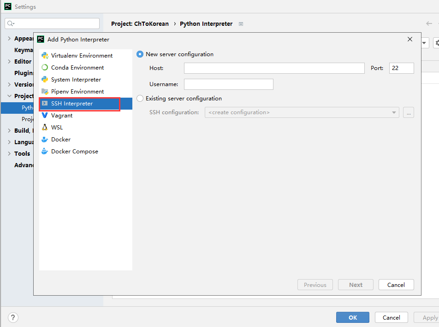The width and height of the screenshot is (439, 327).
Task: Open the SSH configuration combo box
Action: point(302,112)
